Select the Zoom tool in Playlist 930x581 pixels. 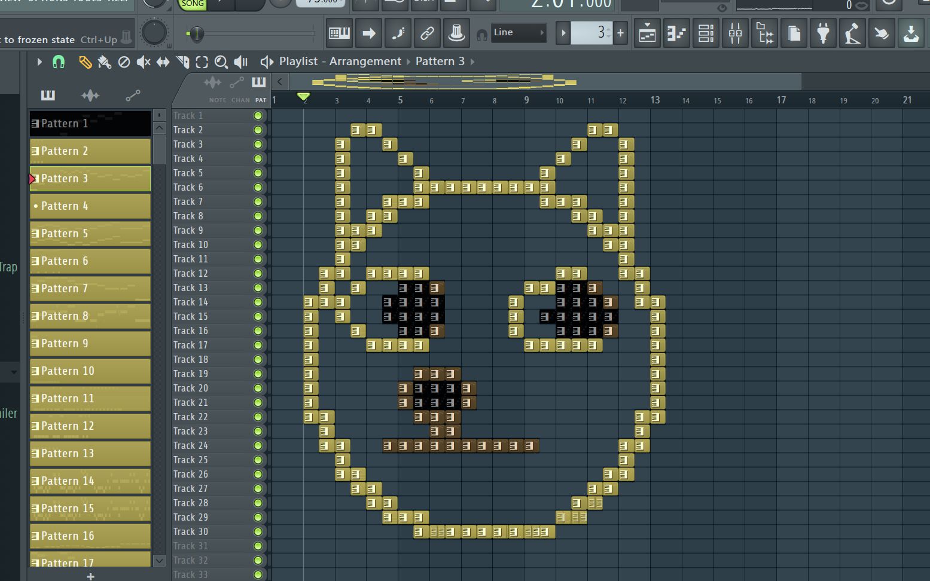(221, 62)
